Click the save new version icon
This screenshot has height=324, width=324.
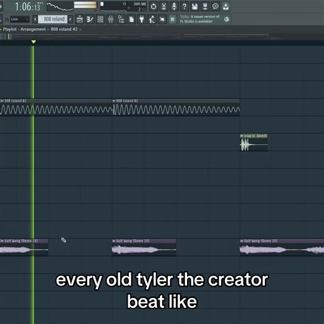205,7
